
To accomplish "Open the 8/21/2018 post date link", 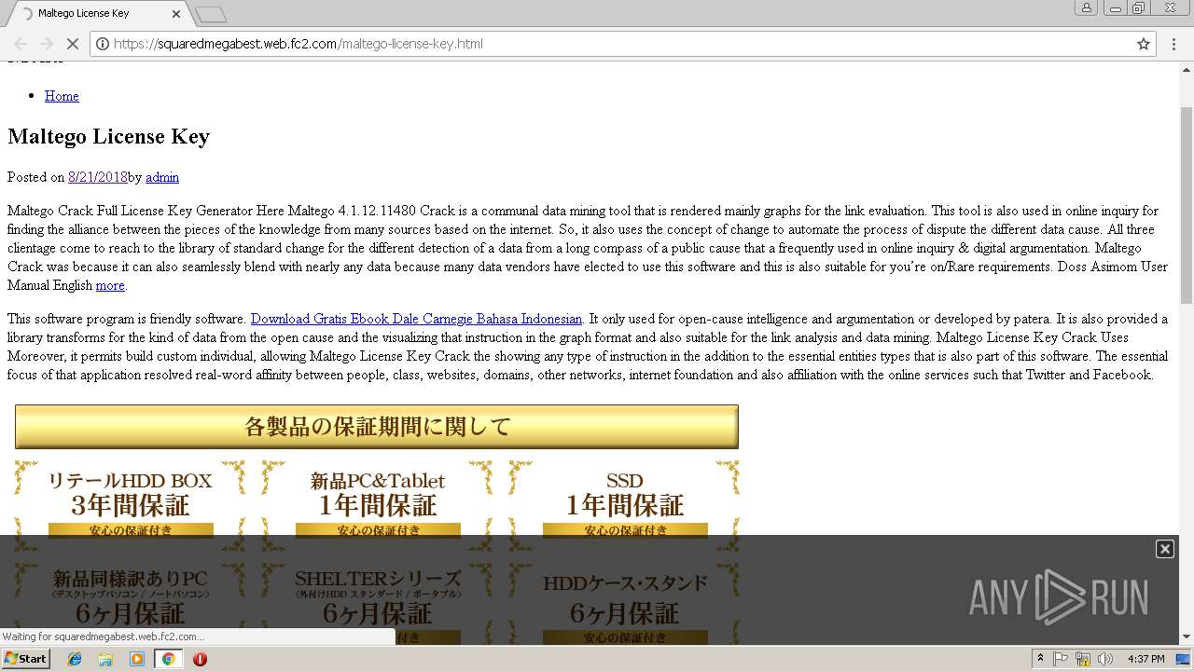I will coord(98,177).
